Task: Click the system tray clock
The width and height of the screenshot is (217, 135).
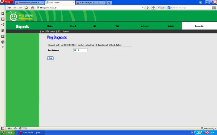Action: coord(212,133)
